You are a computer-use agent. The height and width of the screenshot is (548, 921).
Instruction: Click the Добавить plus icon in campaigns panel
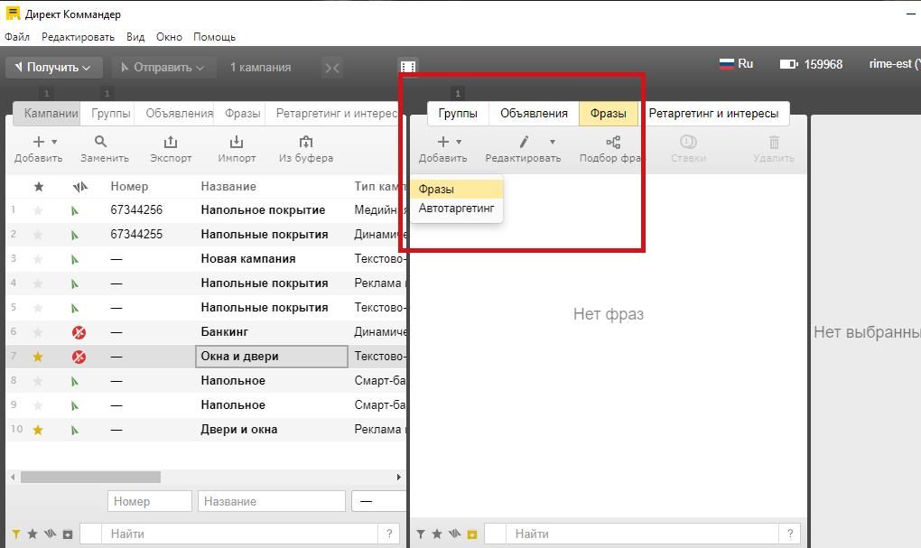click(x=39, y=142)
